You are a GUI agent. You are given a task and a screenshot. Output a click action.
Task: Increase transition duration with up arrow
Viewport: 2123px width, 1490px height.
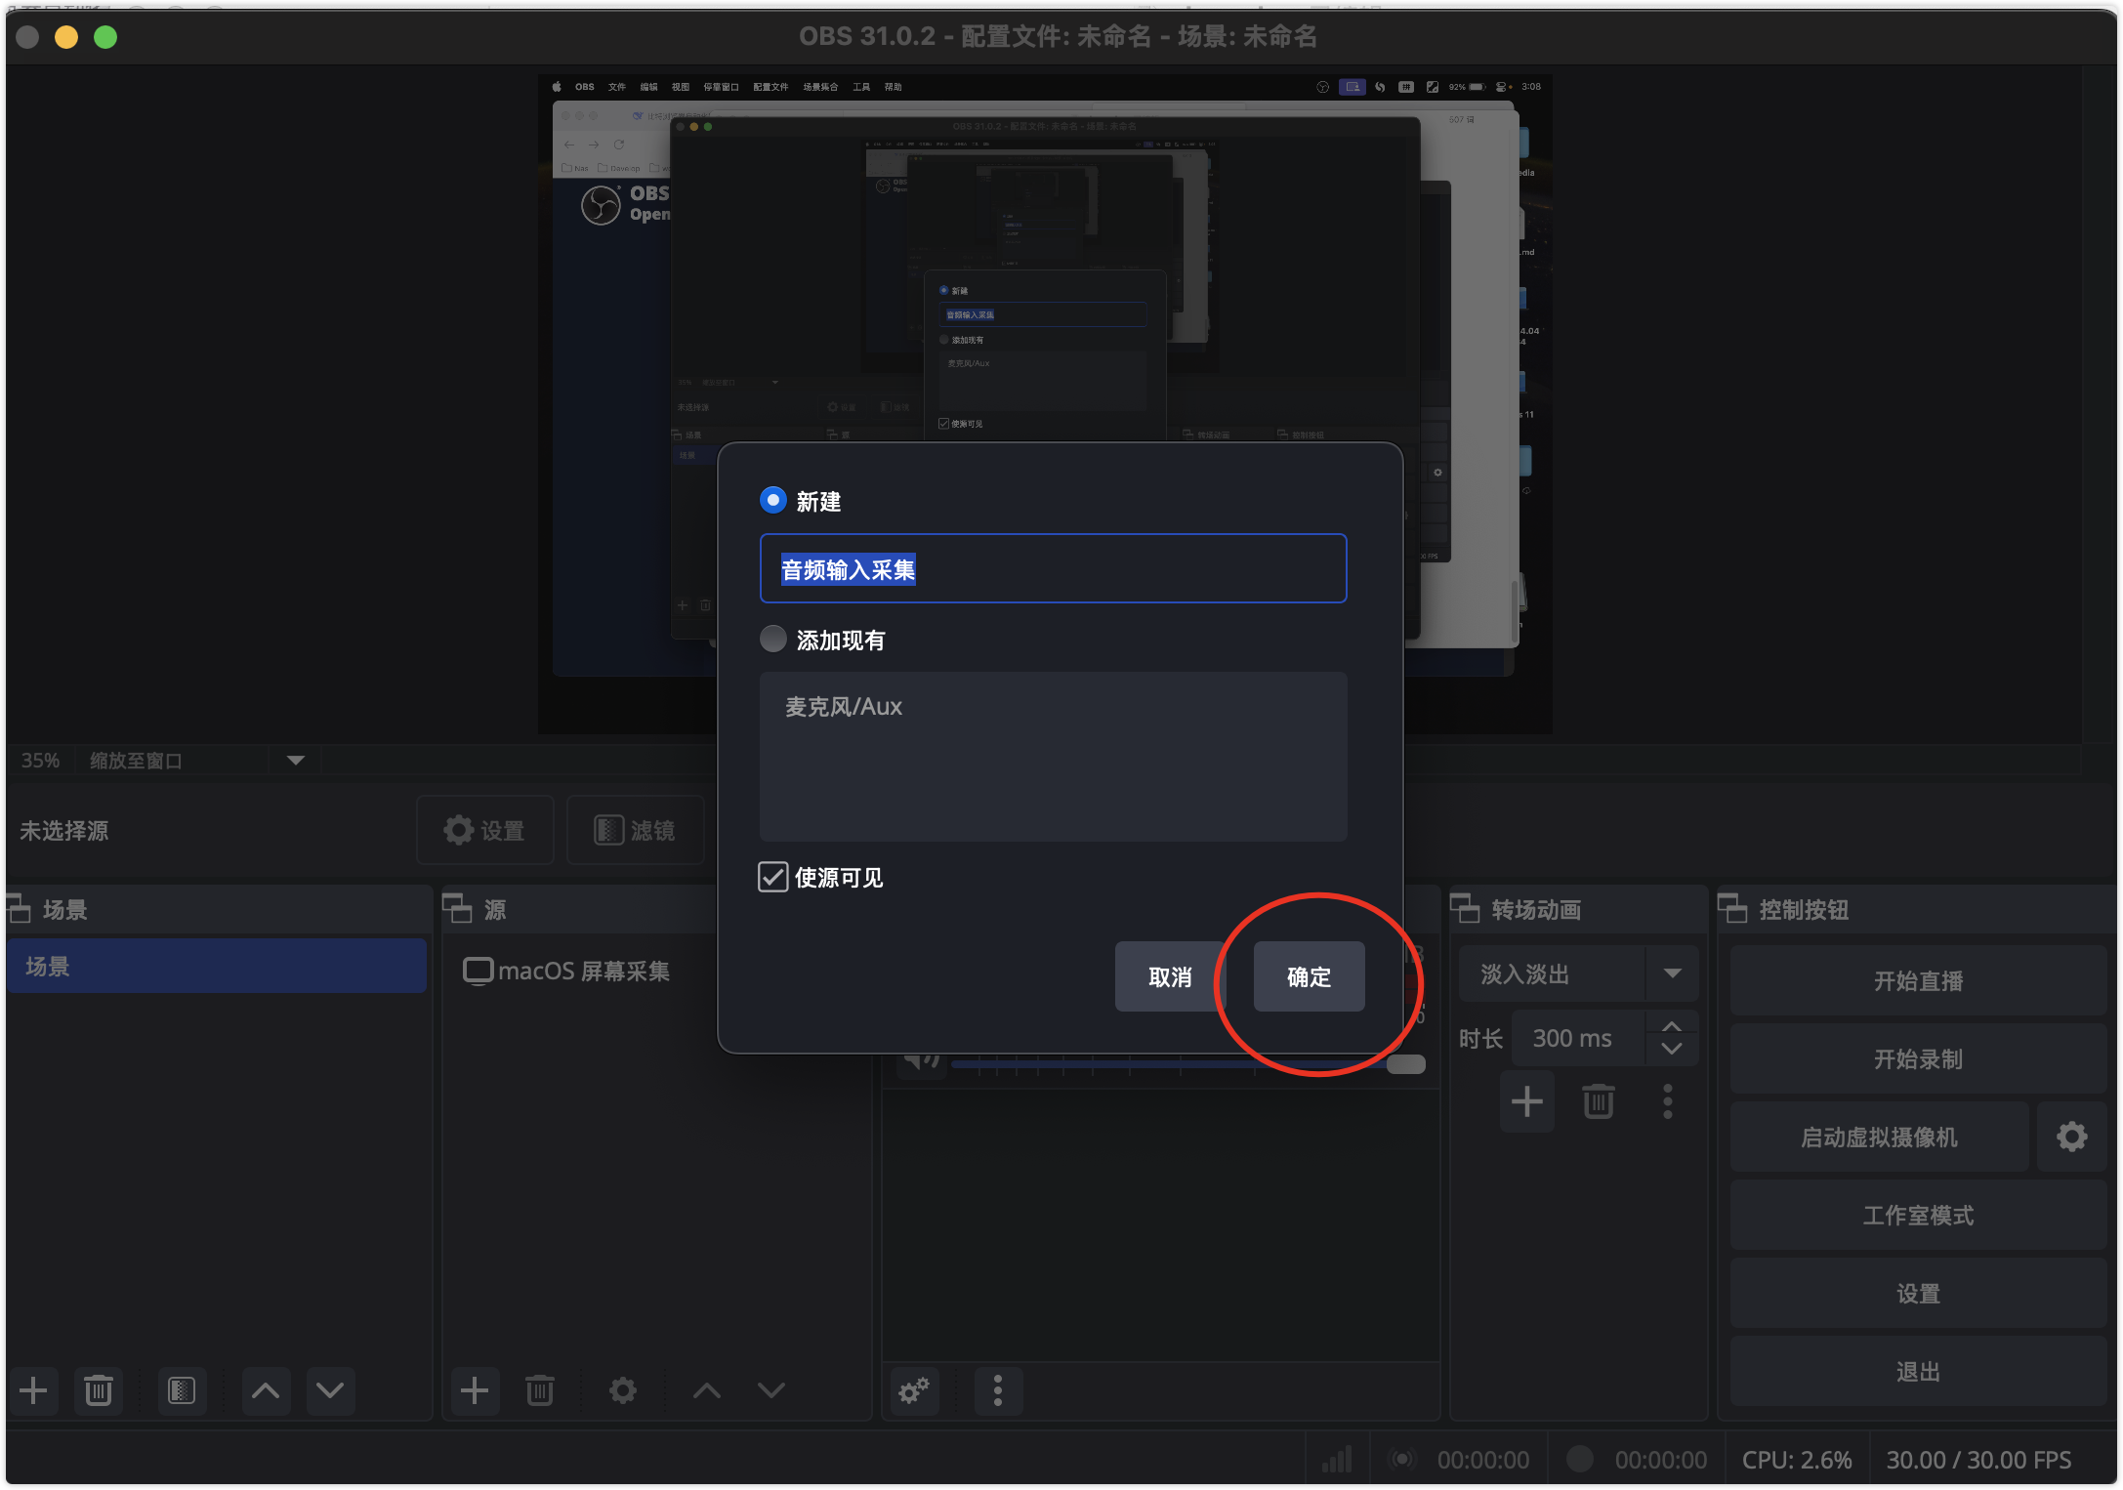[x=1672, y=1026]
